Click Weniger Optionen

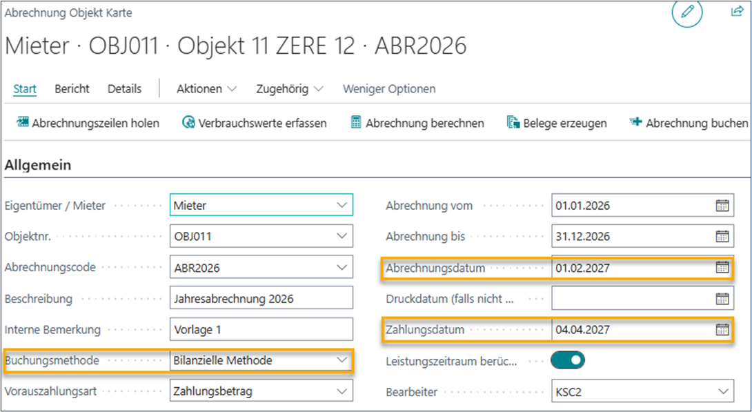(x=390, y=88)
